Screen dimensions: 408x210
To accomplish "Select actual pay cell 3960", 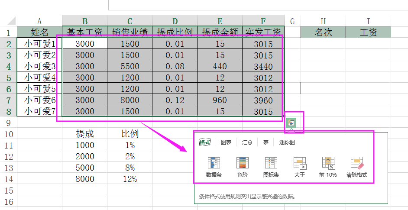I will click(263, 100).
